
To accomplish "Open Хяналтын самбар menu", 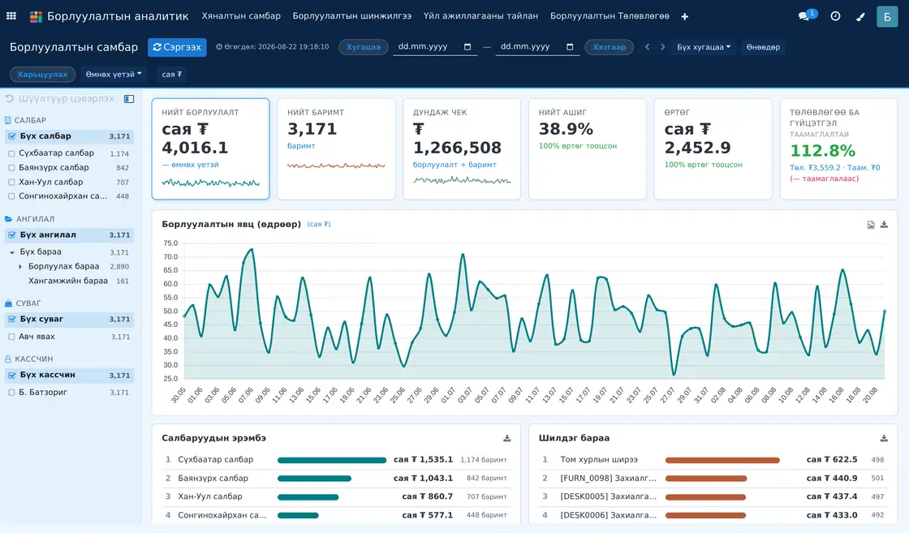I will coord(241,16).
